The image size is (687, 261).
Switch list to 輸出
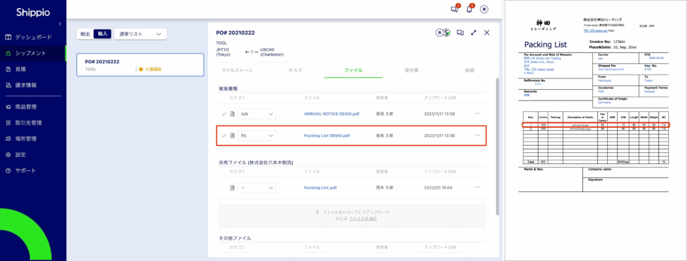pyautogui.click(x=85, y=34)
